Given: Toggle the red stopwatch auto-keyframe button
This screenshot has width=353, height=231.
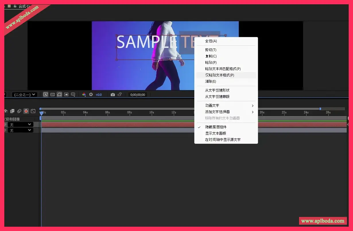Looking at the screenshot, I should (x=26, y=111).
